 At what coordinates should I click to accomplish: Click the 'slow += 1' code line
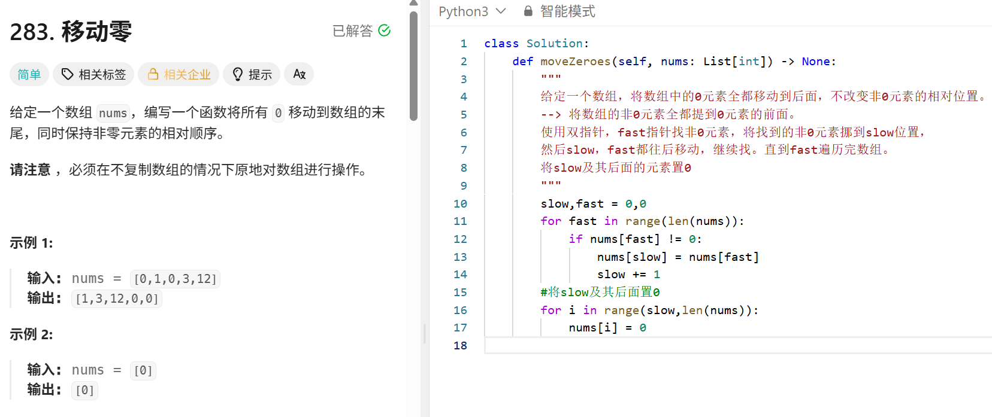(x=629, y=275)
